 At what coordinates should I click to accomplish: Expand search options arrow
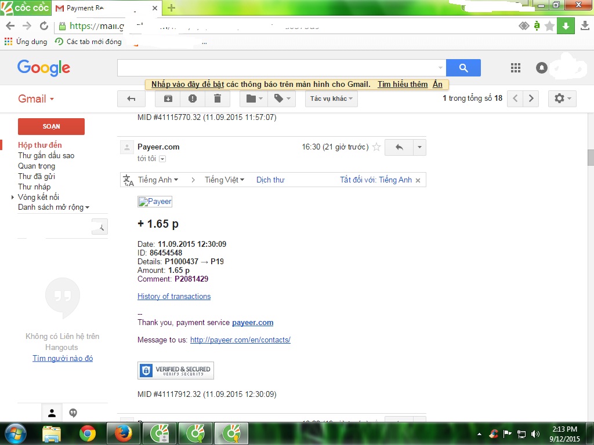[x=440, y=68]
